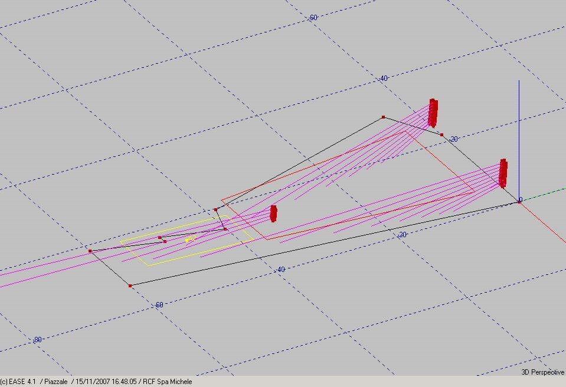566x387 pixels.
Task: Click the red axis line from origin
Action: [543, 222]
